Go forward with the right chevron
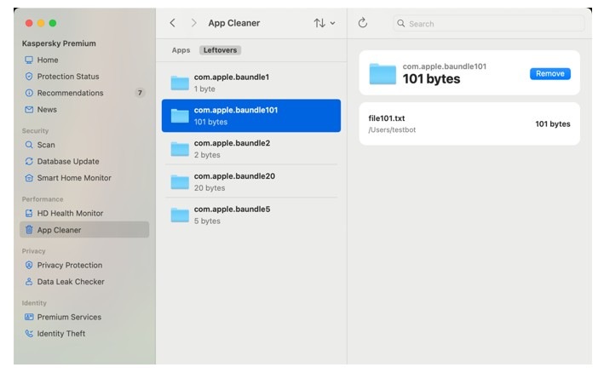Image resolution: width=604 pixels, height=373 pixels. (x=193, y=23)
